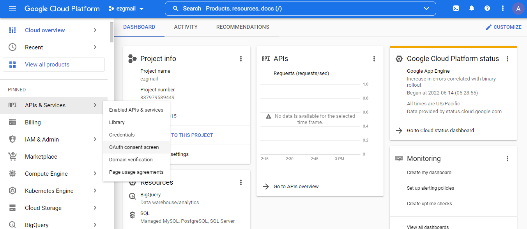Click the View all dashboards link
This screenshot has width=527, height=229.
[x=428, y=227]
